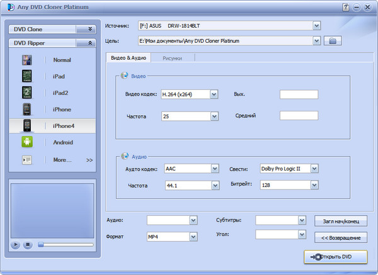The height and width of the screenshot is (275, 378).
Task: Open the MP4 format dropdown
Action: coord(193,237)
